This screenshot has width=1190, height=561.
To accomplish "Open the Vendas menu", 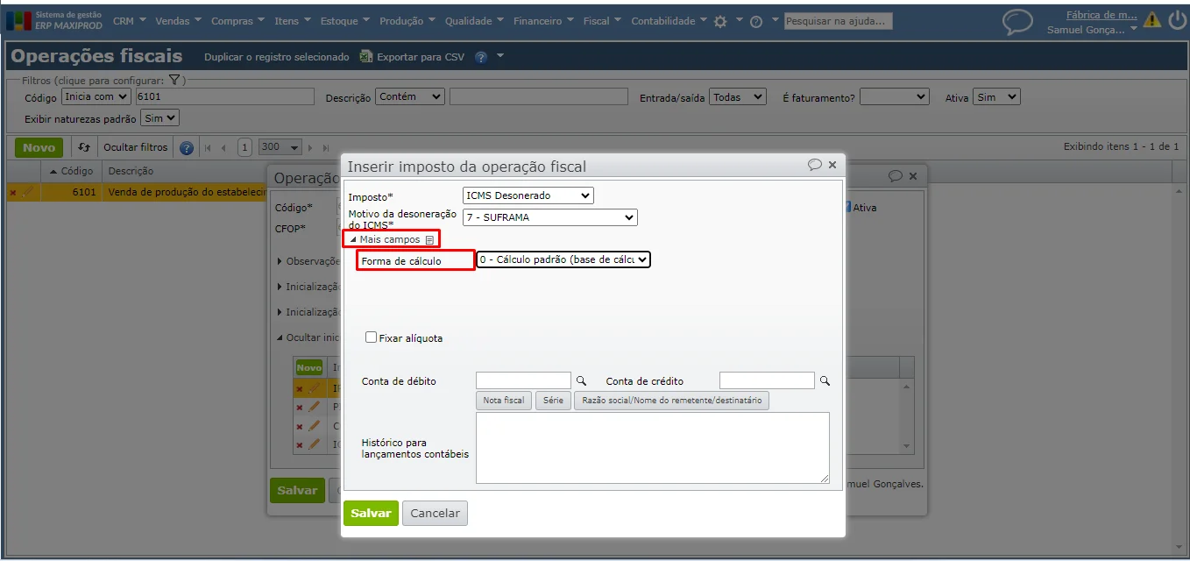I will coord(178,21).
